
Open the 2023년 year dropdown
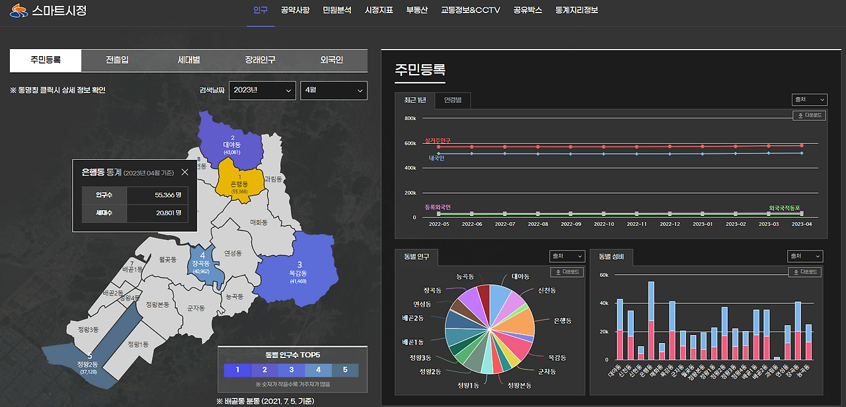(x=262, y=91)
